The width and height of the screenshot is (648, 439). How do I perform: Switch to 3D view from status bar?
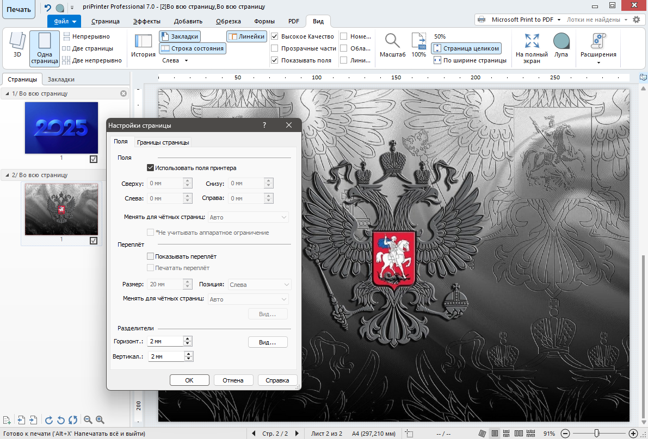pos(482,434)
